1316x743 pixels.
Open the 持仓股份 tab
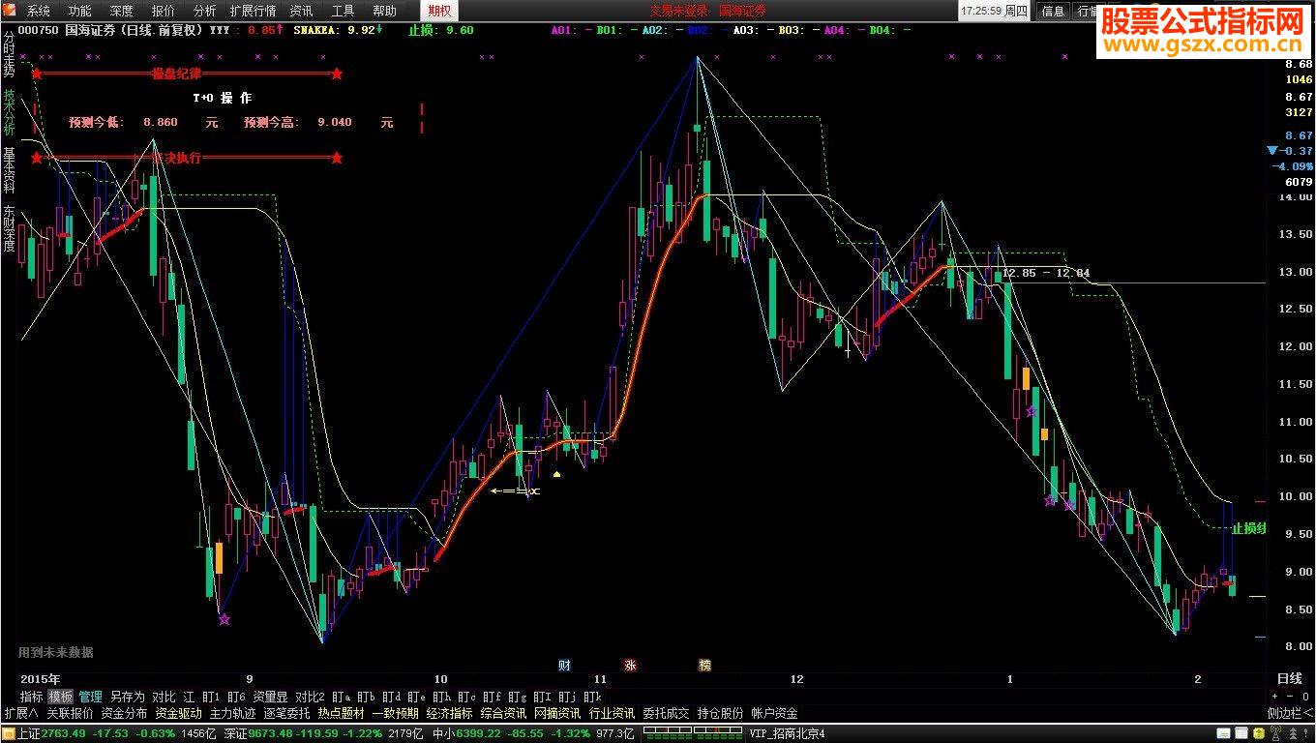720,713
